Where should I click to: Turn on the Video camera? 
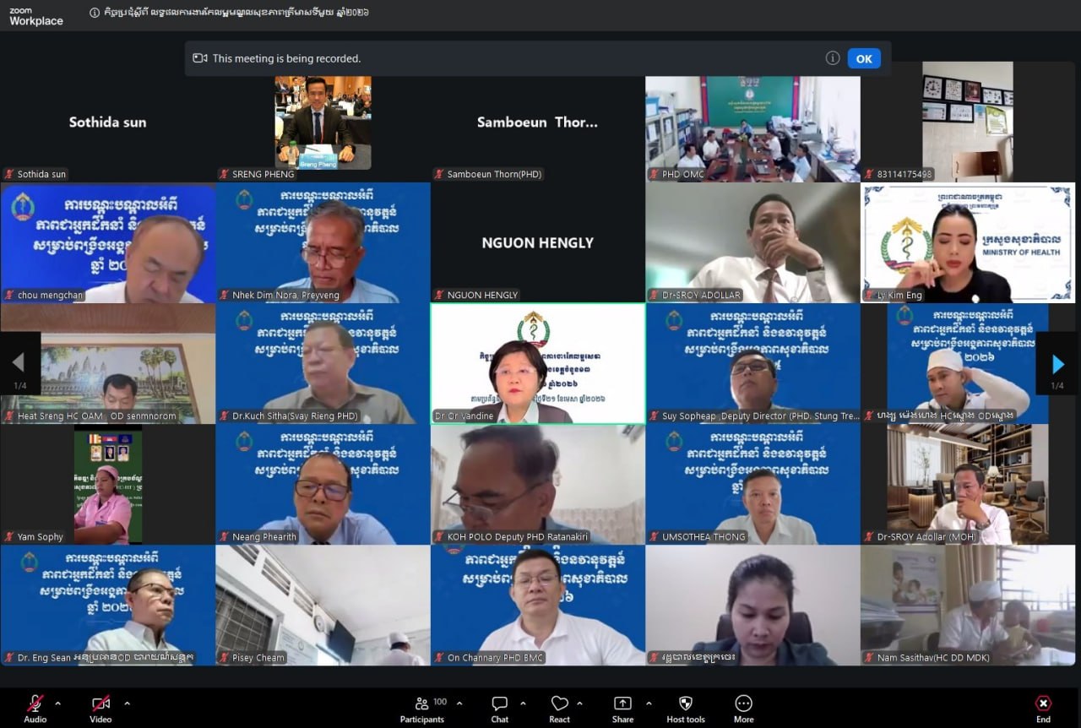[x=100, y=704]
